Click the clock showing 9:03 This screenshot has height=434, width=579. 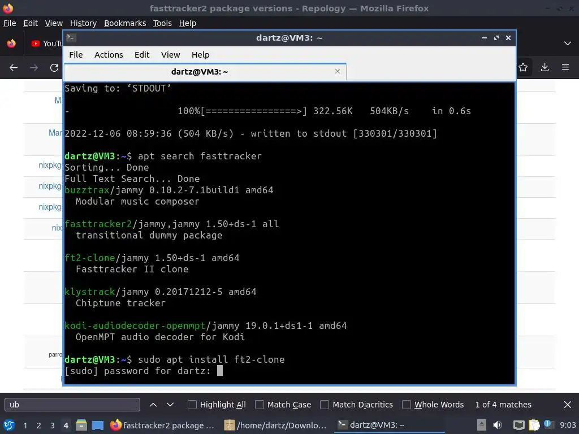click(568, 425)
